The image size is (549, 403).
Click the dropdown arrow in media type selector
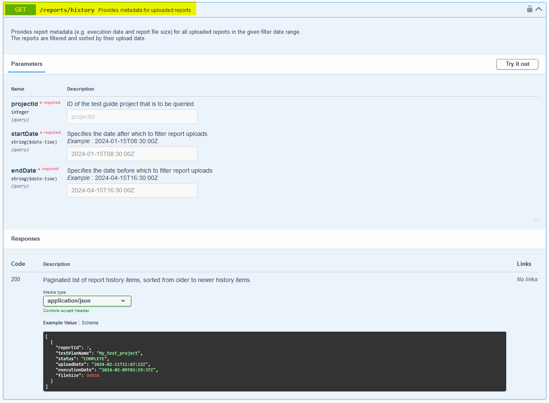123,301
